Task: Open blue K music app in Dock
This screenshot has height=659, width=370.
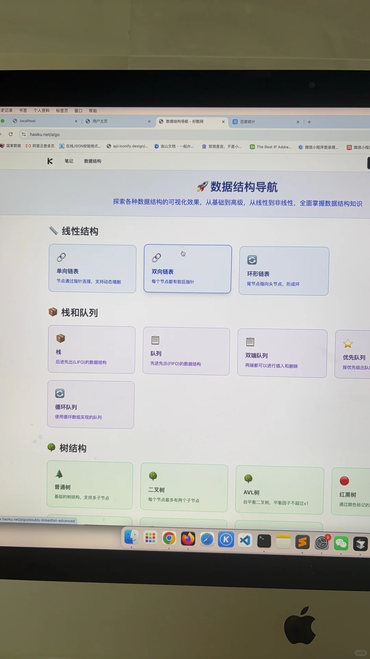Action: click(226, 540)
